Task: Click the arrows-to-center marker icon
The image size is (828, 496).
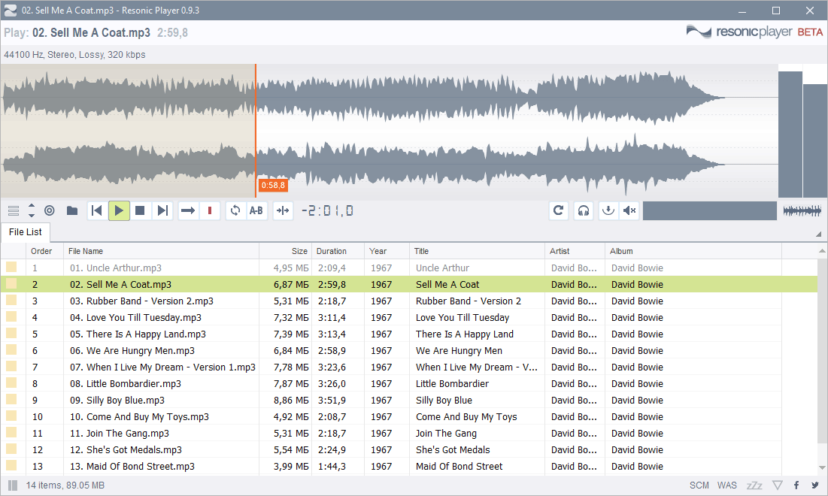Action: (x=283, y=210)
